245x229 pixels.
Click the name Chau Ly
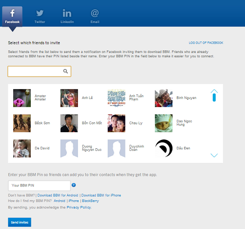136,123
